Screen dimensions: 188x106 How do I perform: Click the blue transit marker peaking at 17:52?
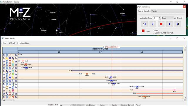pyautogui.click(x=111, y=77)
